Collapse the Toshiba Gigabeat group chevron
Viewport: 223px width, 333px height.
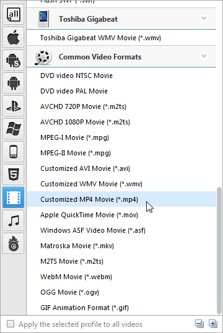click(204, 19)
